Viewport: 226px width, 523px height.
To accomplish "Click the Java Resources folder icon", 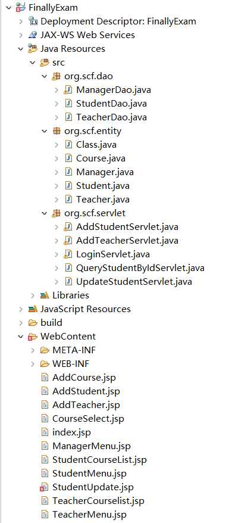I will click(x=33, y=49).
